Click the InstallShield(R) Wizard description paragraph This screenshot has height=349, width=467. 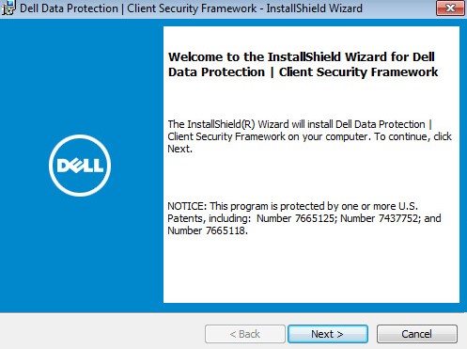tap(309, 136)
